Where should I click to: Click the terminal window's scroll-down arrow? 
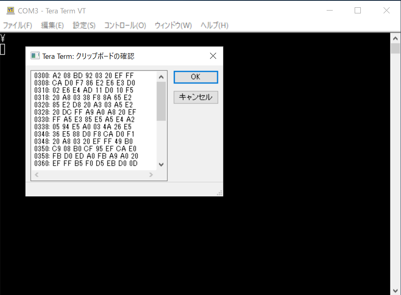[395, 290]
